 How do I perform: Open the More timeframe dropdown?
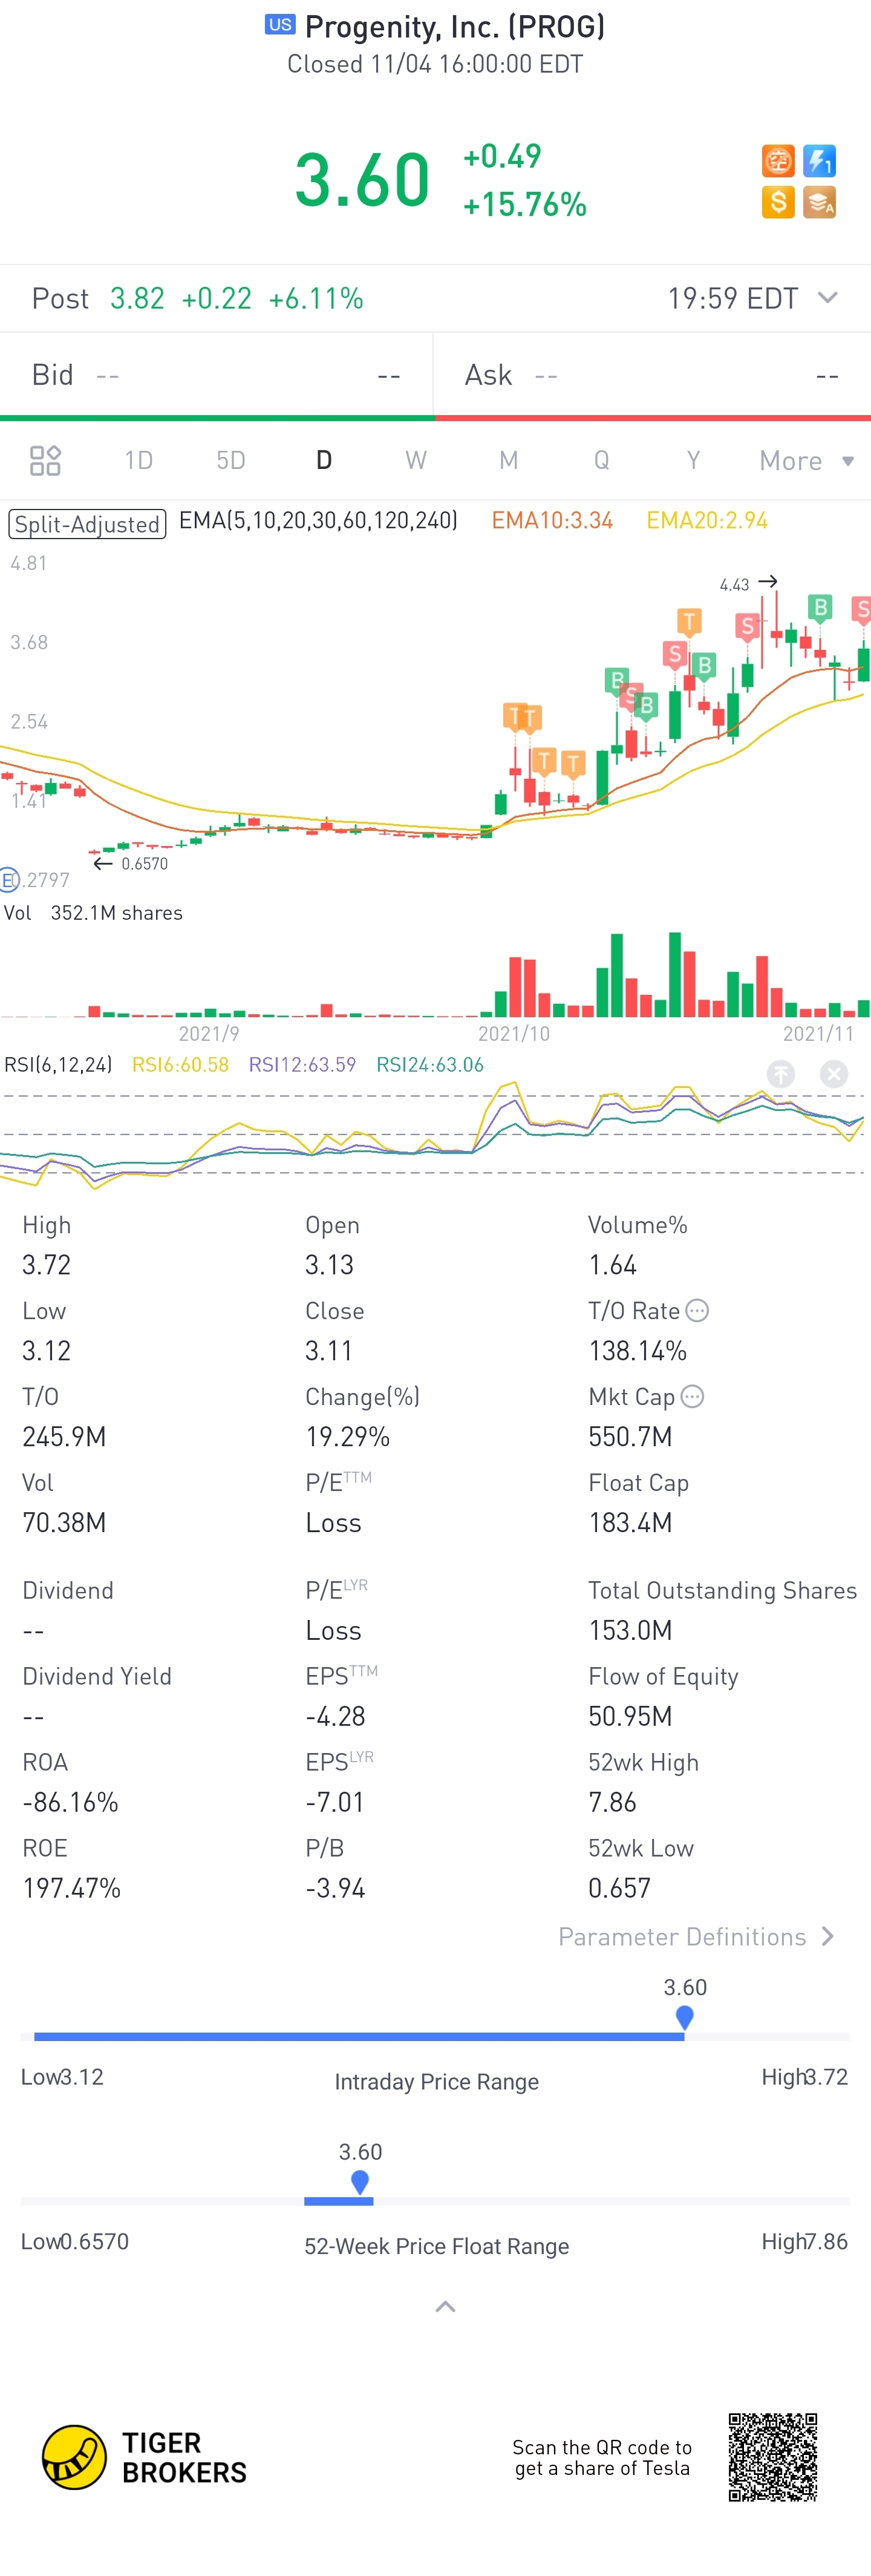806,460
